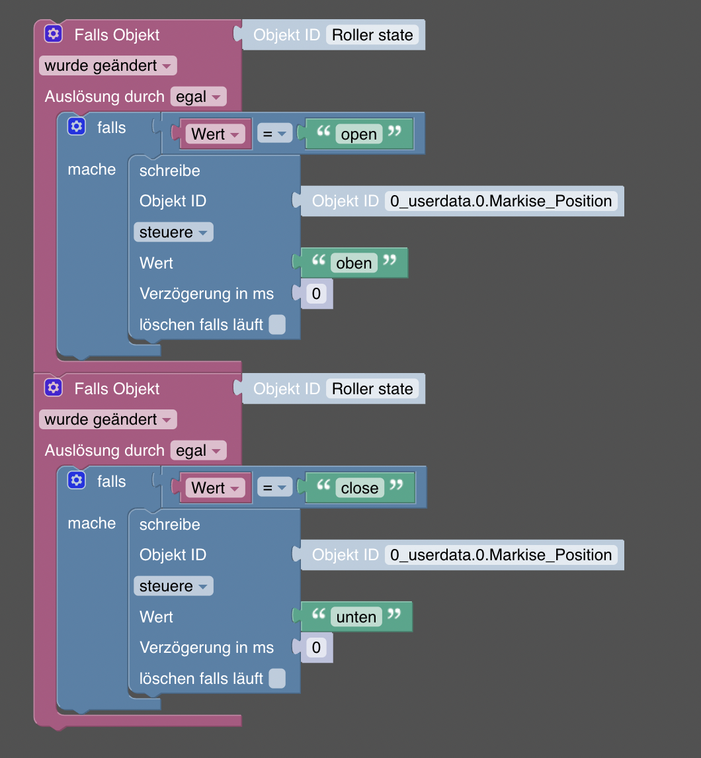Select second 'Roller state' object ID field
Screen dimensions: 701x758
click(372, 389)
